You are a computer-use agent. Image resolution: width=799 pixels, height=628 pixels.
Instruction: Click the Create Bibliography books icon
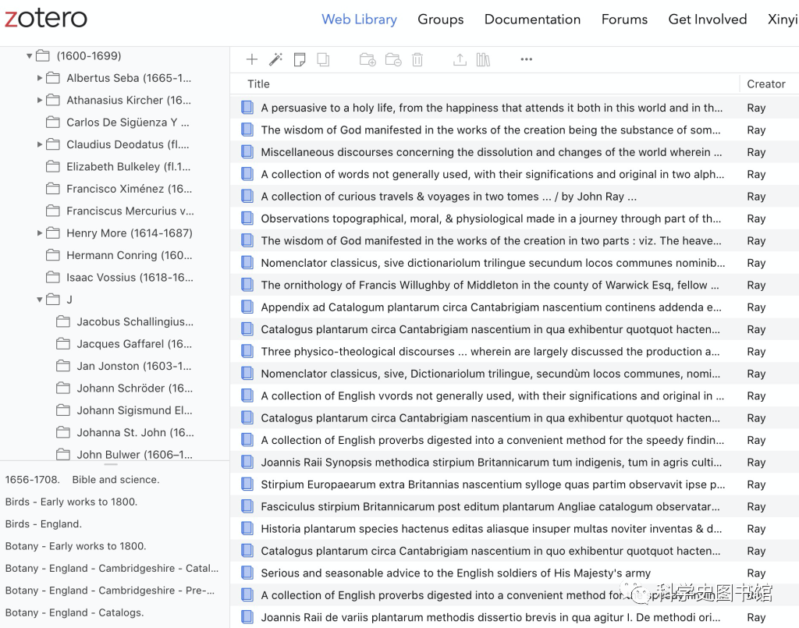[x=483, y=59]
